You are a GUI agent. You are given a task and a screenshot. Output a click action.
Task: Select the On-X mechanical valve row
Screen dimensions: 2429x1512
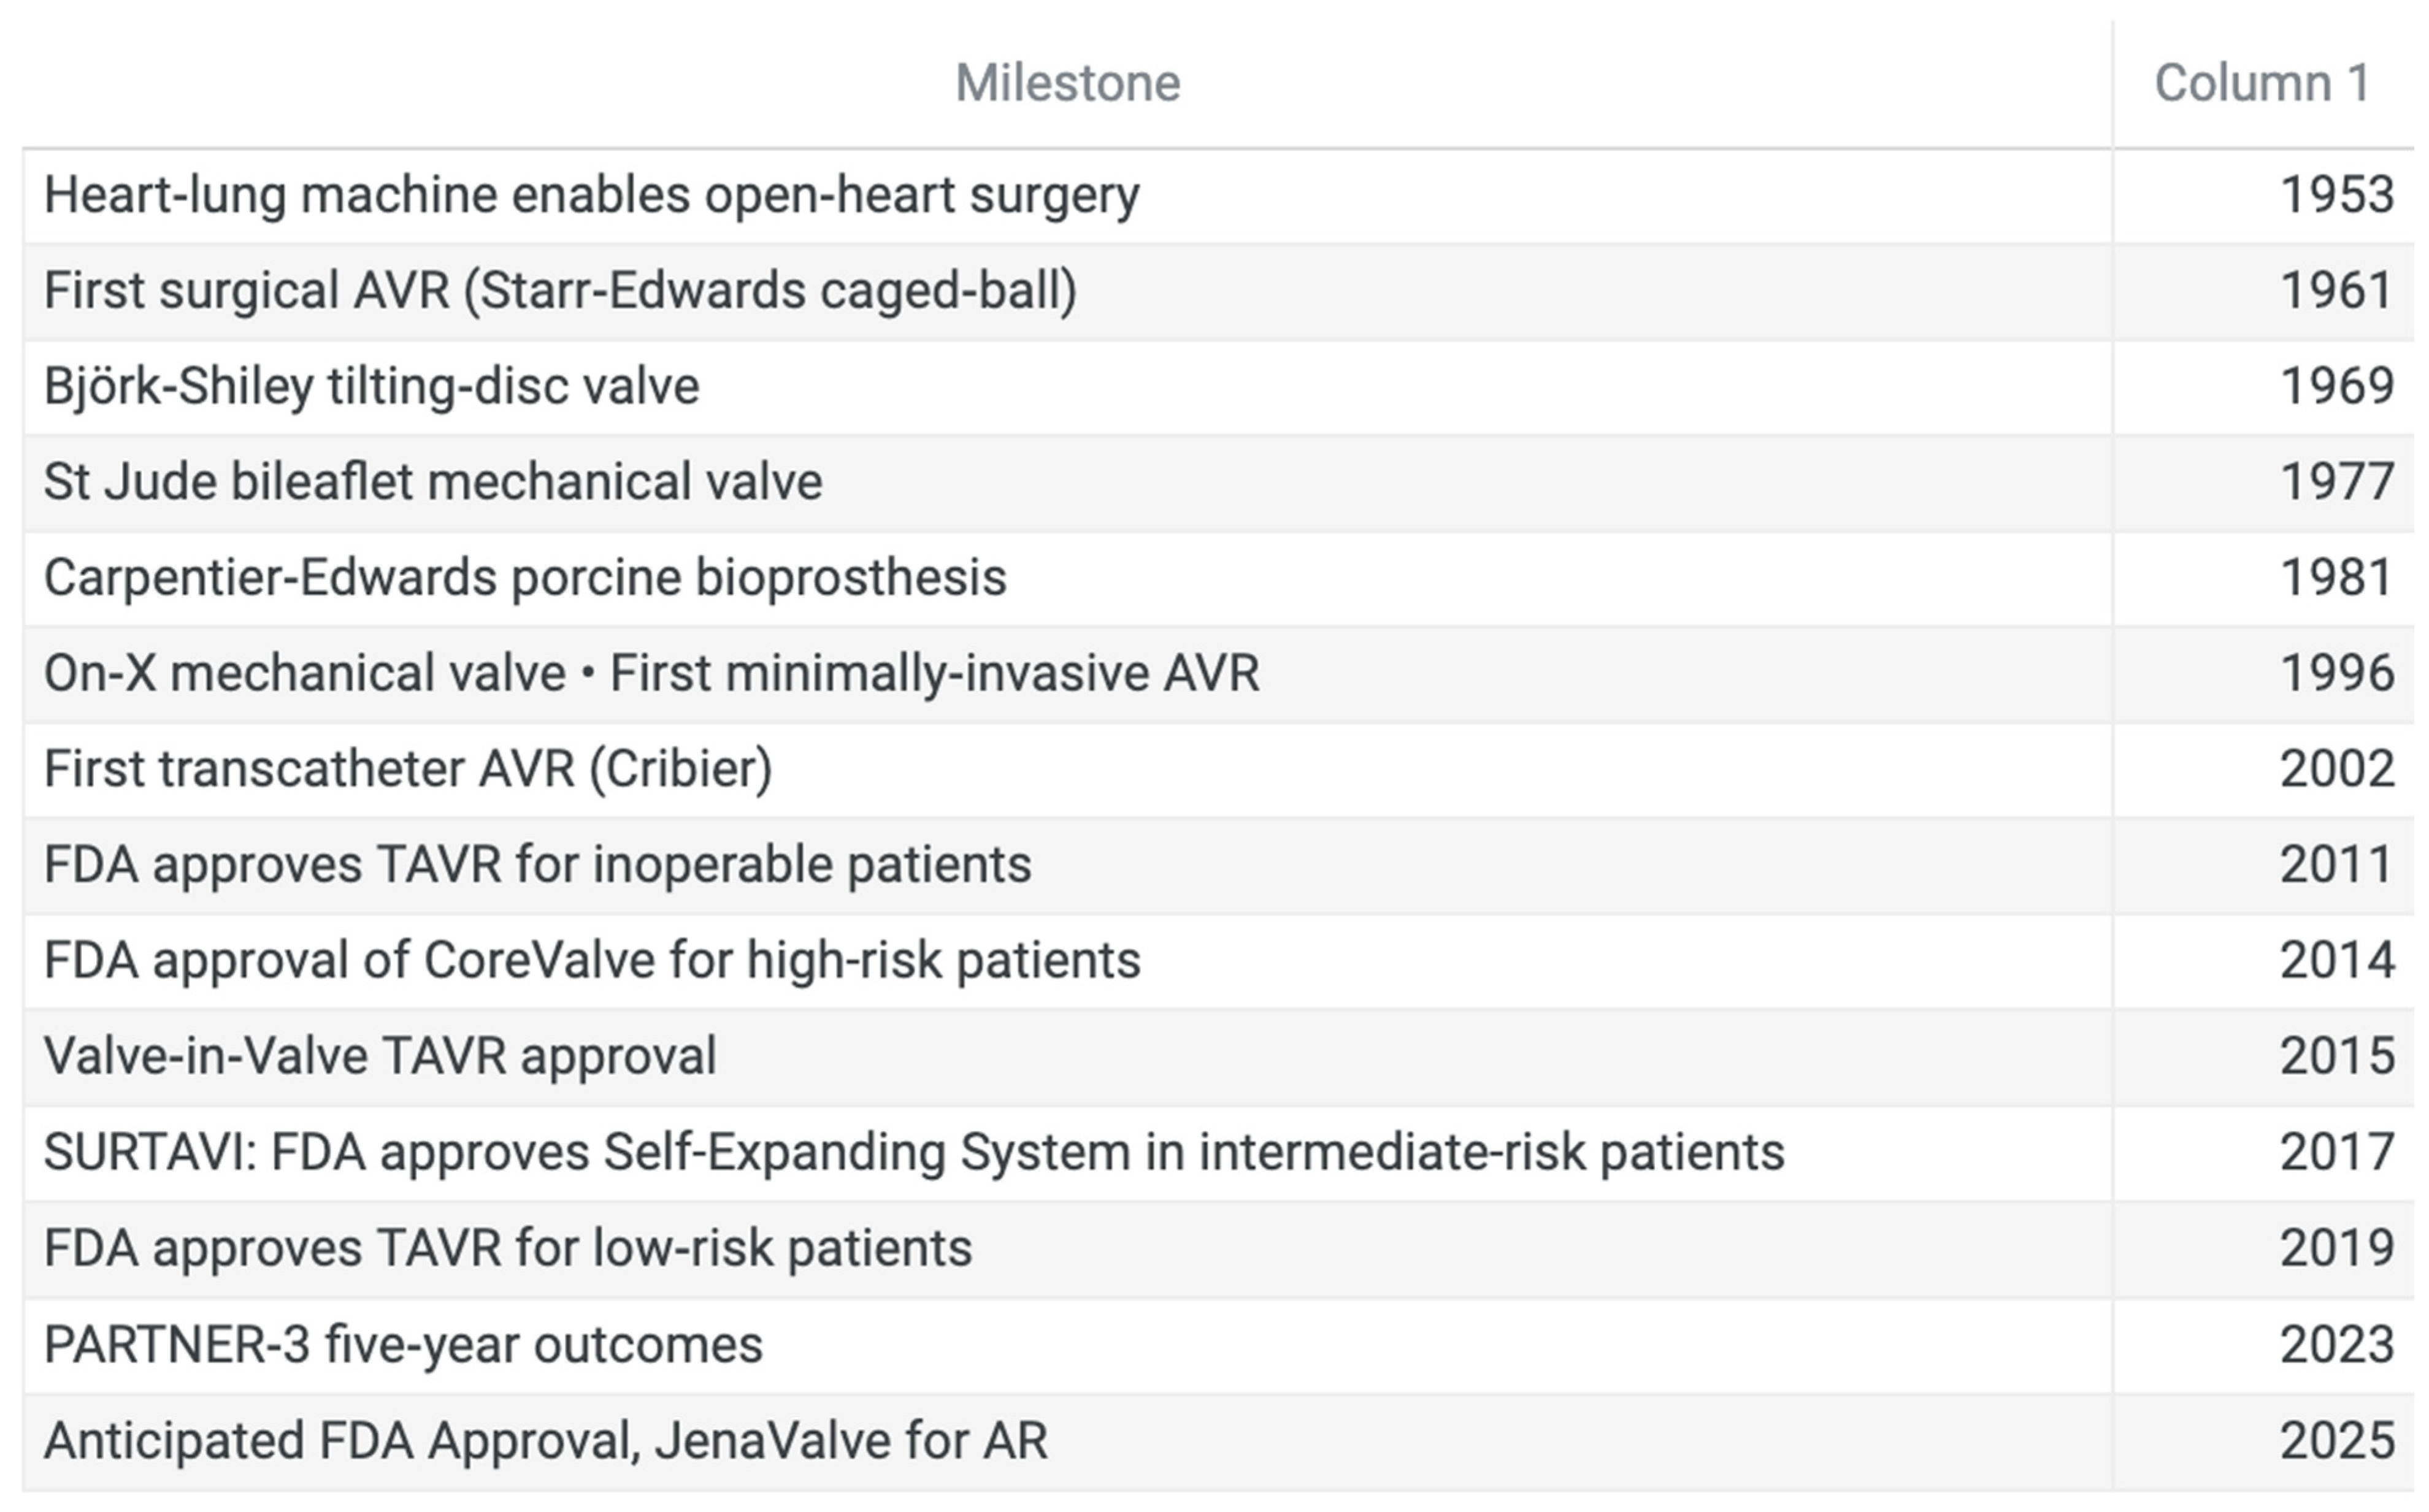tap(651, 673)
